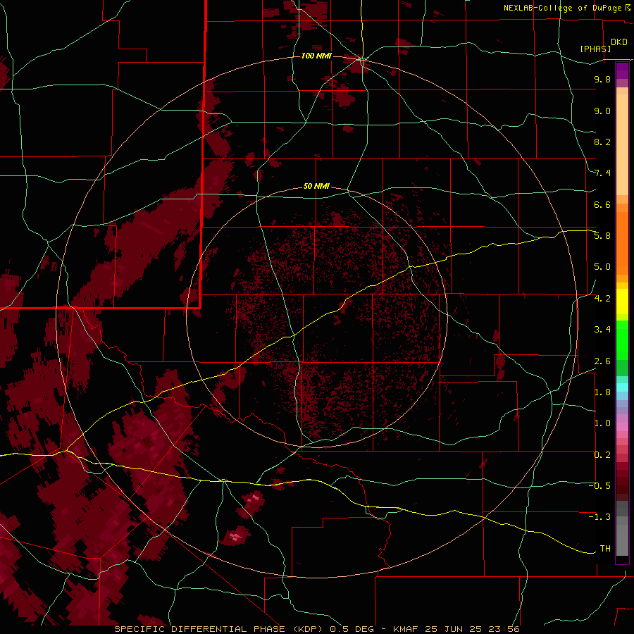Pick the cyan color bar segment
The width and height of the screenshot is (634, 634).
622,387
